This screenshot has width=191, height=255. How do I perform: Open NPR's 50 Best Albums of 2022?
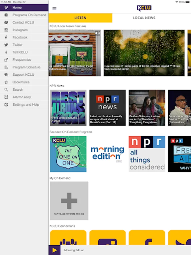68,108
